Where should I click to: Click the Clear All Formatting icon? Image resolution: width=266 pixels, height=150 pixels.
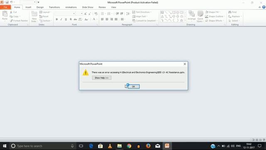[96, 14]
